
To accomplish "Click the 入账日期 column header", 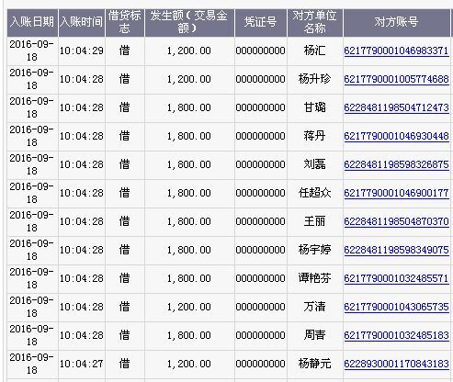I will (32, 22).
